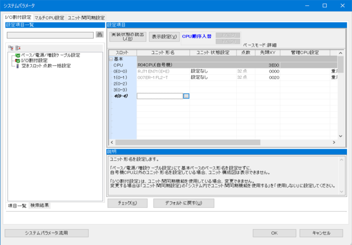Select 空きスロット点数一括設定 tree item

(x=46, y=65)
